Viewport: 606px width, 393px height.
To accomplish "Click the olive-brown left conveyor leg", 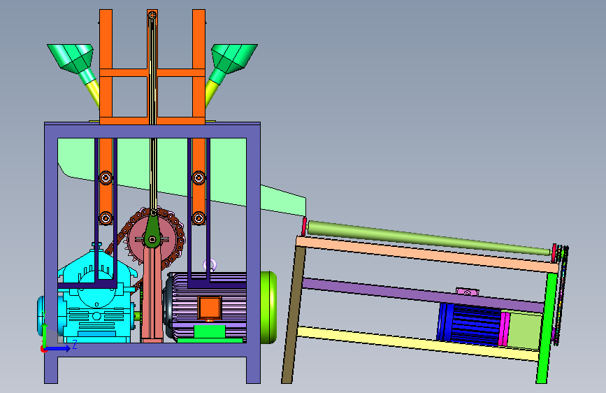I will pos(293,315).
